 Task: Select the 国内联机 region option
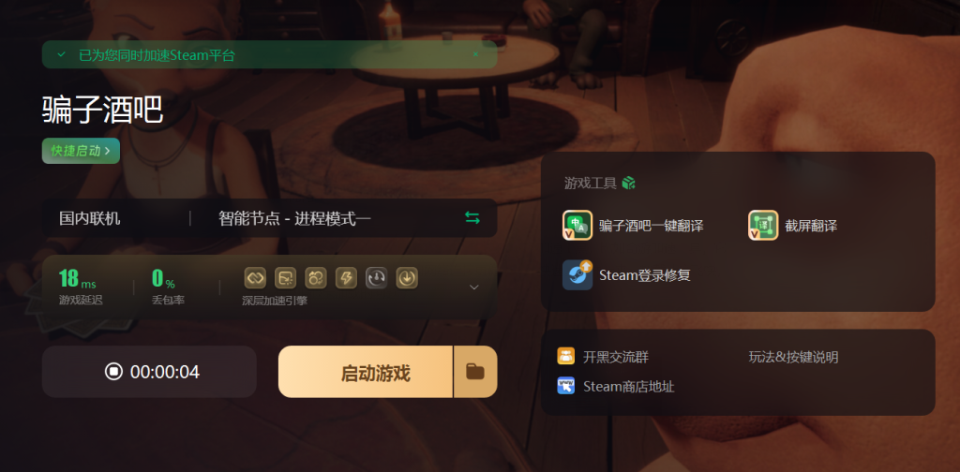[x=90, y=218]
